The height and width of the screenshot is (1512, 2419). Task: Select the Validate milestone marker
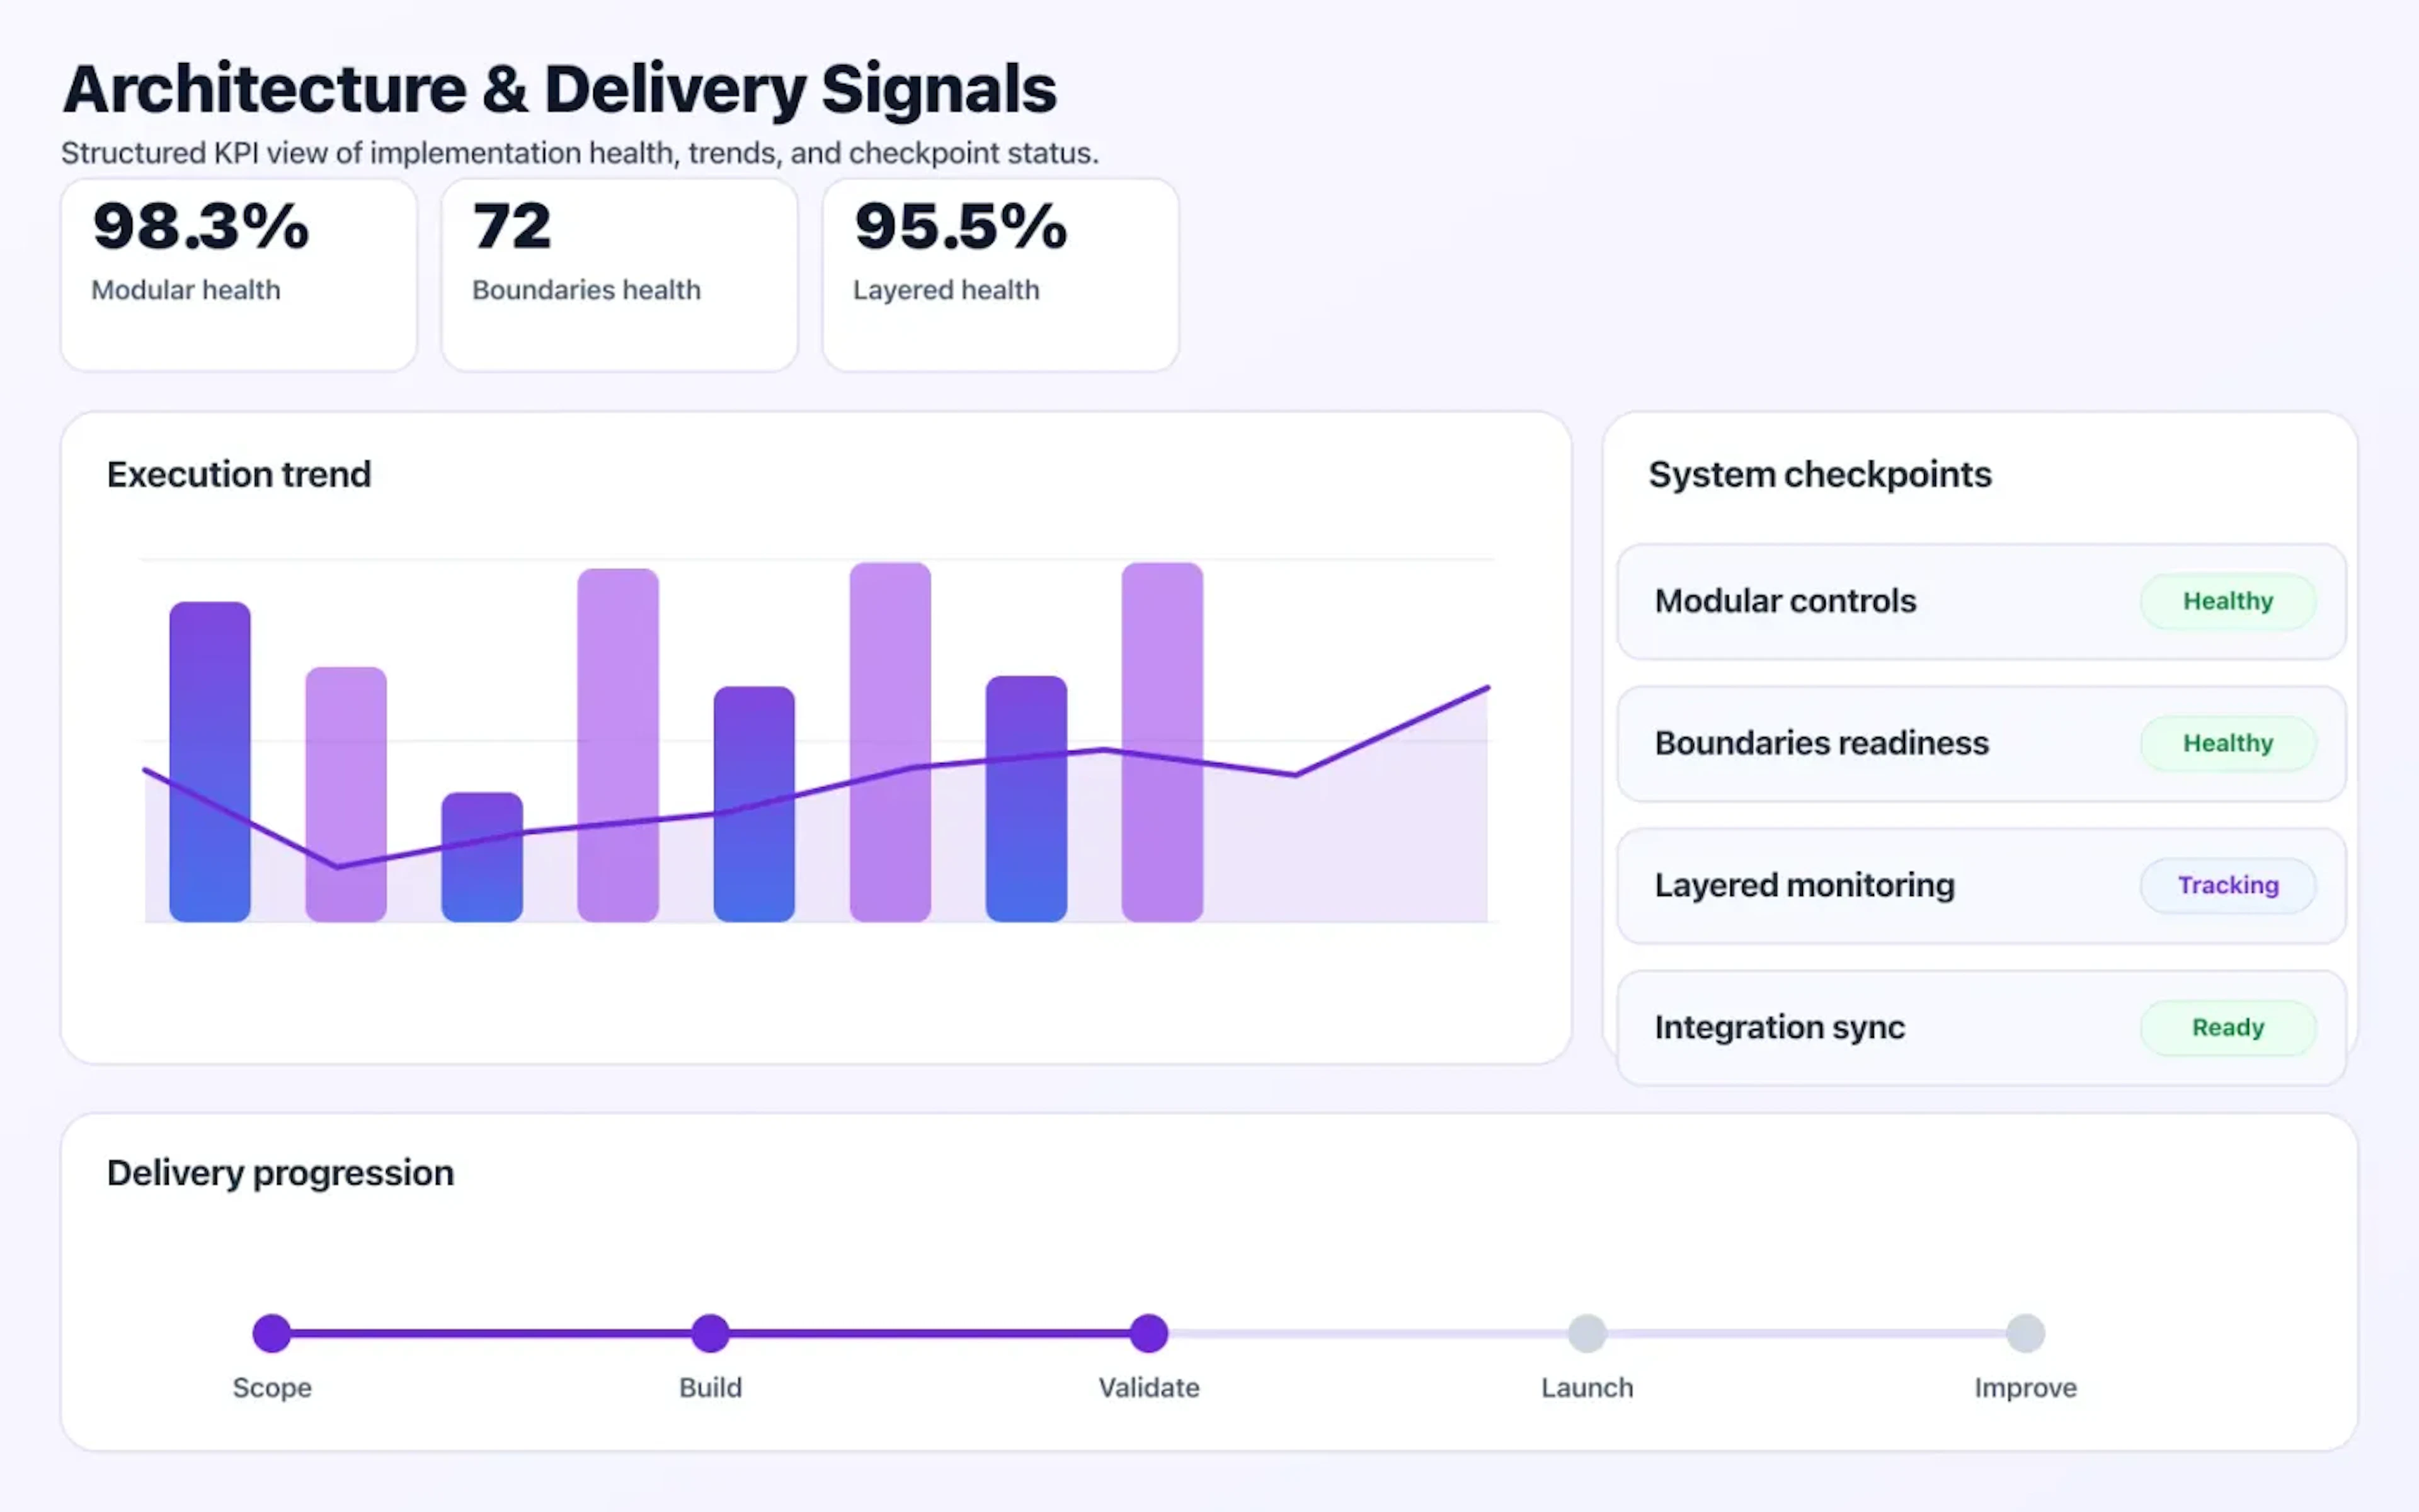pos(1148,1331)
